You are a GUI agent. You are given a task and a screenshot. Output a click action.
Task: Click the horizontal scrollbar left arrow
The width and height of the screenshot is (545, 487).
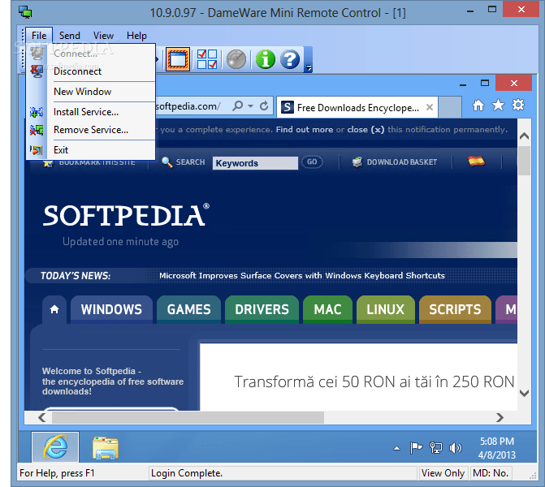[42, 417]
